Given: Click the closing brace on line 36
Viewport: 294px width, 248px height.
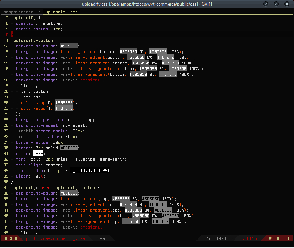Looking at the screenshot, I should coord(12,182).
